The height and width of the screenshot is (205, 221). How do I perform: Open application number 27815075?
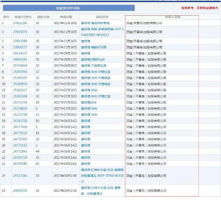[20, 32]
